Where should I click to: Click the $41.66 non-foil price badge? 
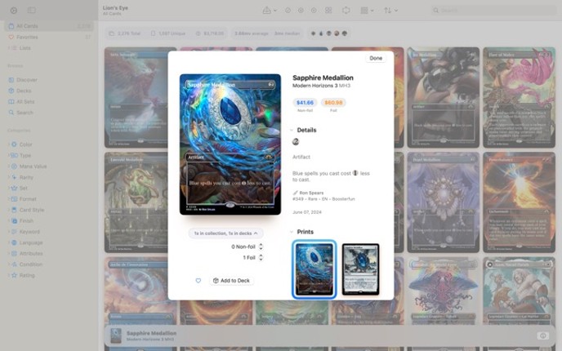[305, 103]
